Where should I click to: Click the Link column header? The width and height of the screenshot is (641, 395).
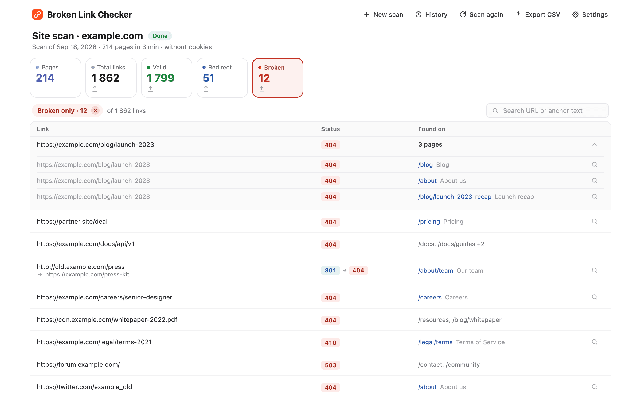click(43, 129)
